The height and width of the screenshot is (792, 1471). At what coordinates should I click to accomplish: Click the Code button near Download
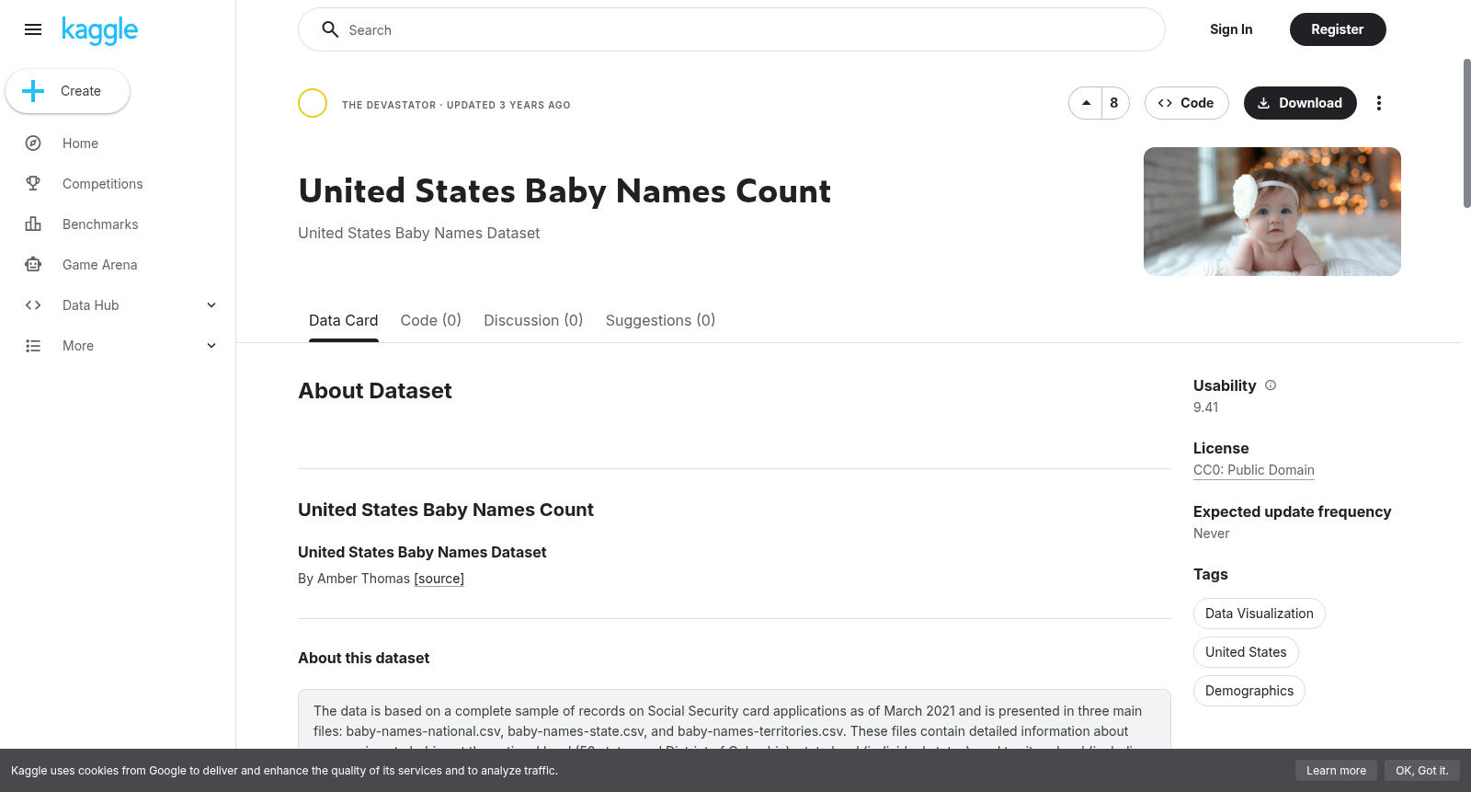point(1186,103)
